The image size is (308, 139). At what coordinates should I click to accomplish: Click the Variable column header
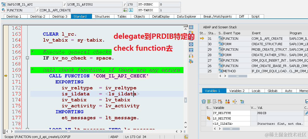231,108
